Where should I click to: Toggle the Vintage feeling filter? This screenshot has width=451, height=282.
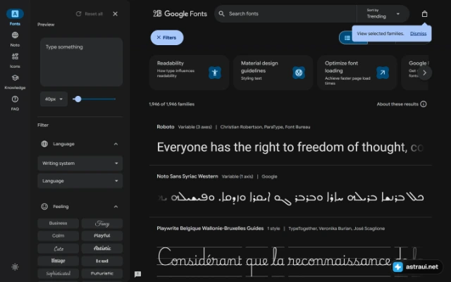tap(58, 261)
